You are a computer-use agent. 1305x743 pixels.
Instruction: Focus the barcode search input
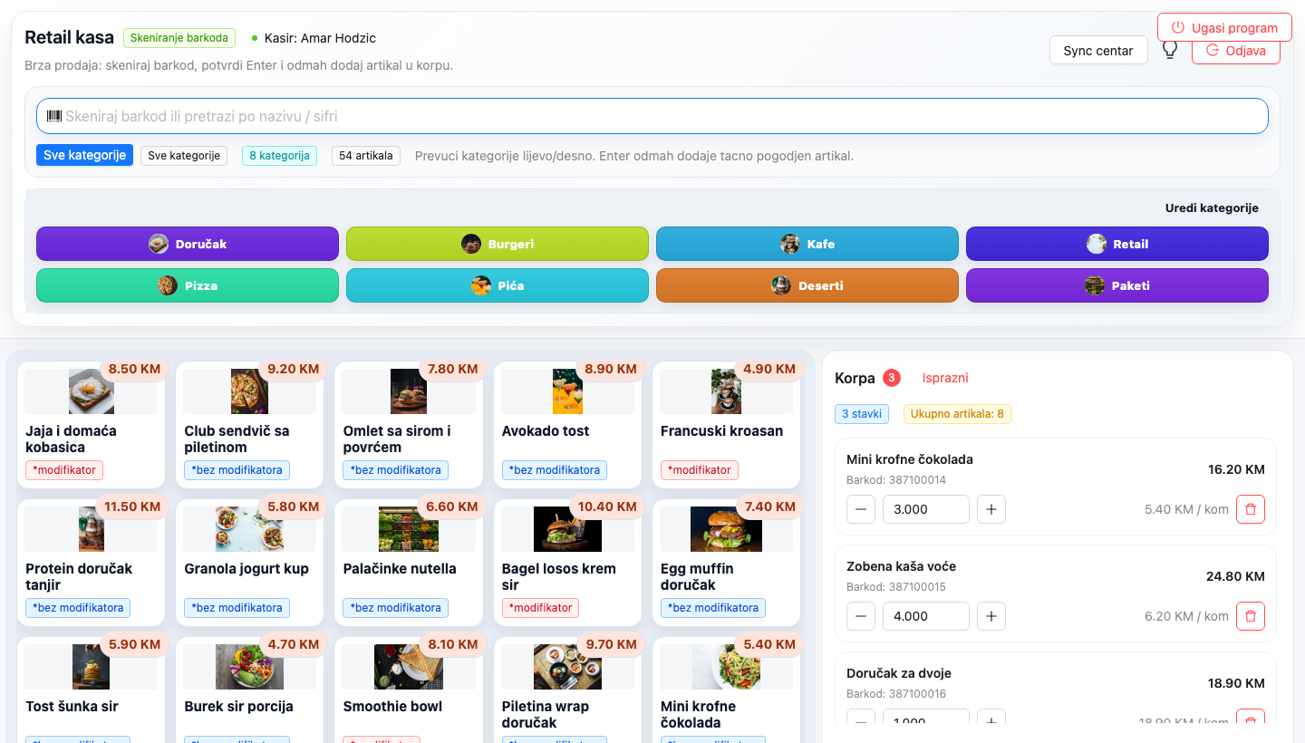(652, 116)
